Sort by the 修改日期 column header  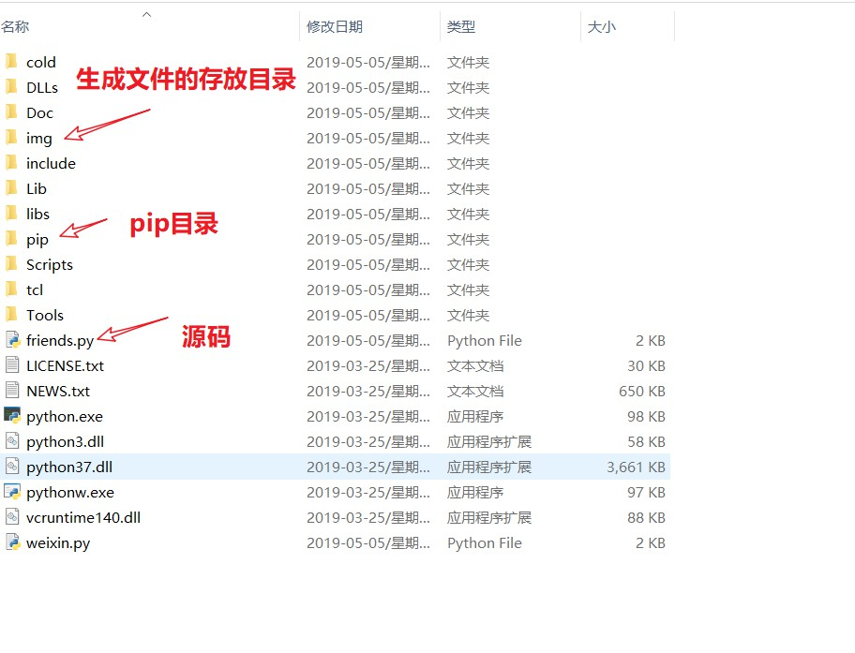335,27
